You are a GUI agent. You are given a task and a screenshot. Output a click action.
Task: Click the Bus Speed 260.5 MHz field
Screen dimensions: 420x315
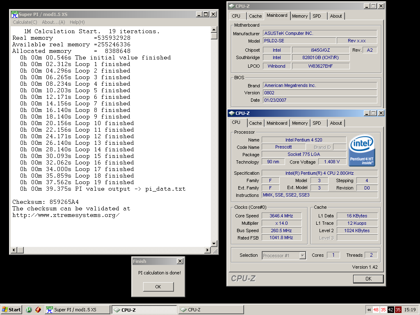[x=281, y=231]
